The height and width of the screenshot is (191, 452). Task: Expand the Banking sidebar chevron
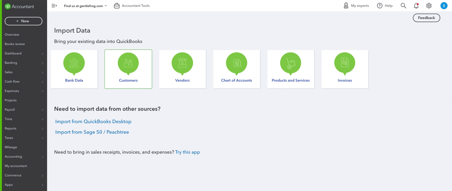[x=42, y=63]
